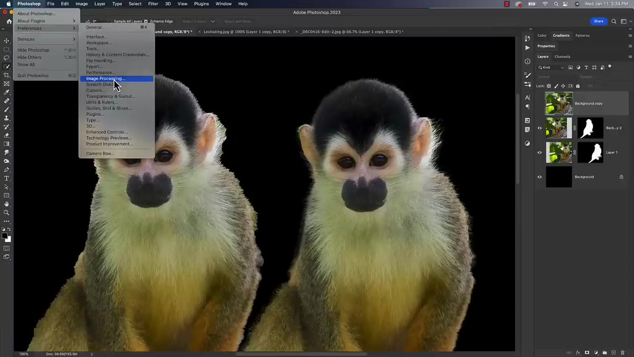Open Layers panel options menu
This screenshot has height=357, width=634.
click(x=630, y=57)
